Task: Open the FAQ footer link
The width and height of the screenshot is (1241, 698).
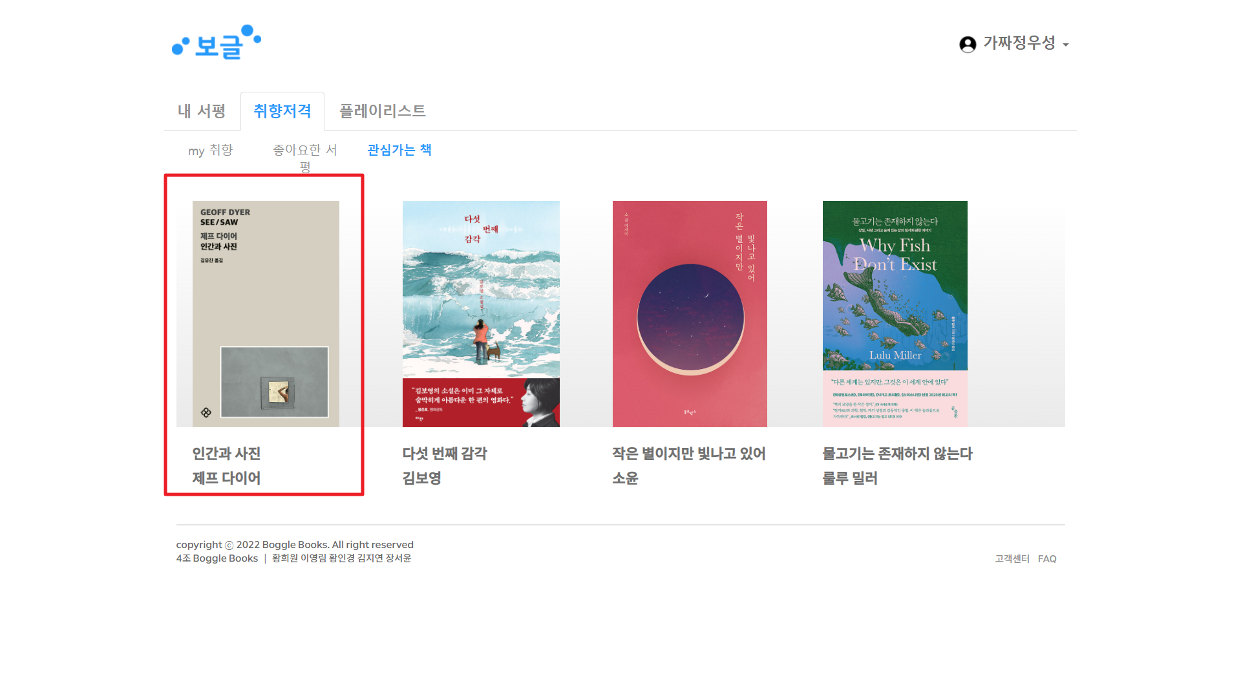Action: tap(1047, 559)
